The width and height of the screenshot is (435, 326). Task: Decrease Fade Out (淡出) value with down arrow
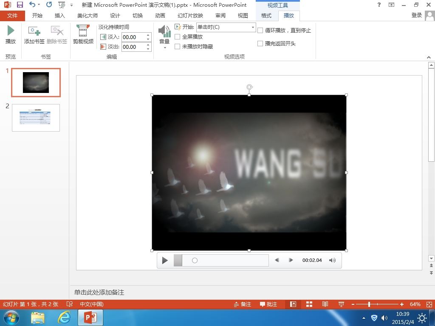[x=148, y=49]
